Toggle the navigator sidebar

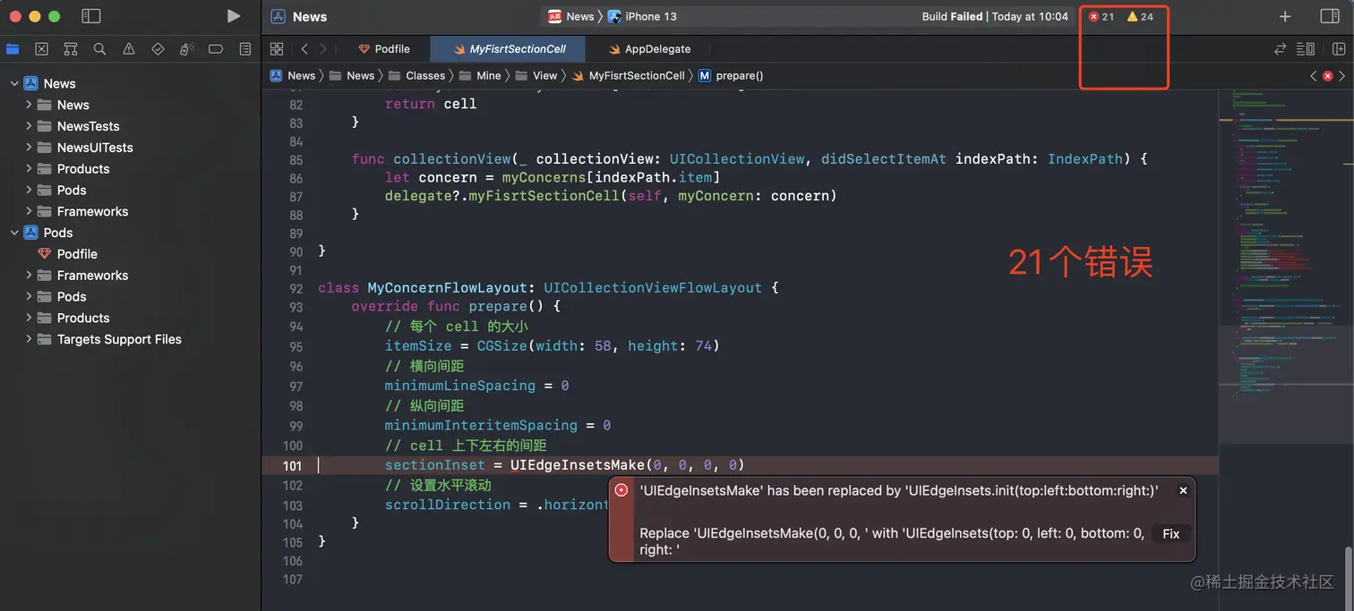click(90, 16)
